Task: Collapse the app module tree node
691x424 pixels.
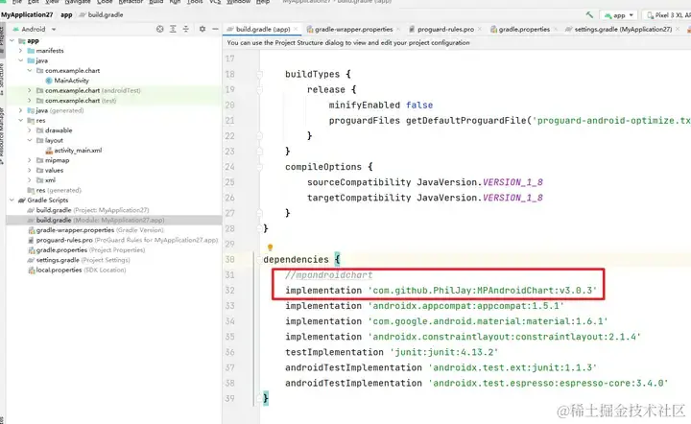Action: point(12,40)
